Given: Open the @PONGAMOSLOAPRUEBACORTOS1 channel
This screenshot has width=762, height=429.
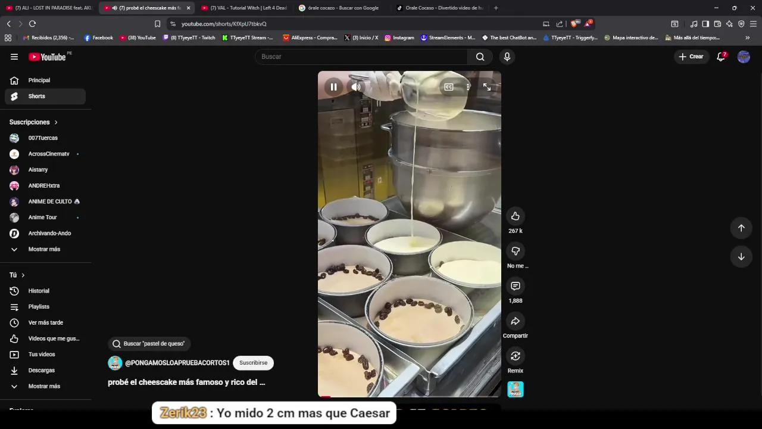Looking at the screenshot, I should click(x=177, y=363).
